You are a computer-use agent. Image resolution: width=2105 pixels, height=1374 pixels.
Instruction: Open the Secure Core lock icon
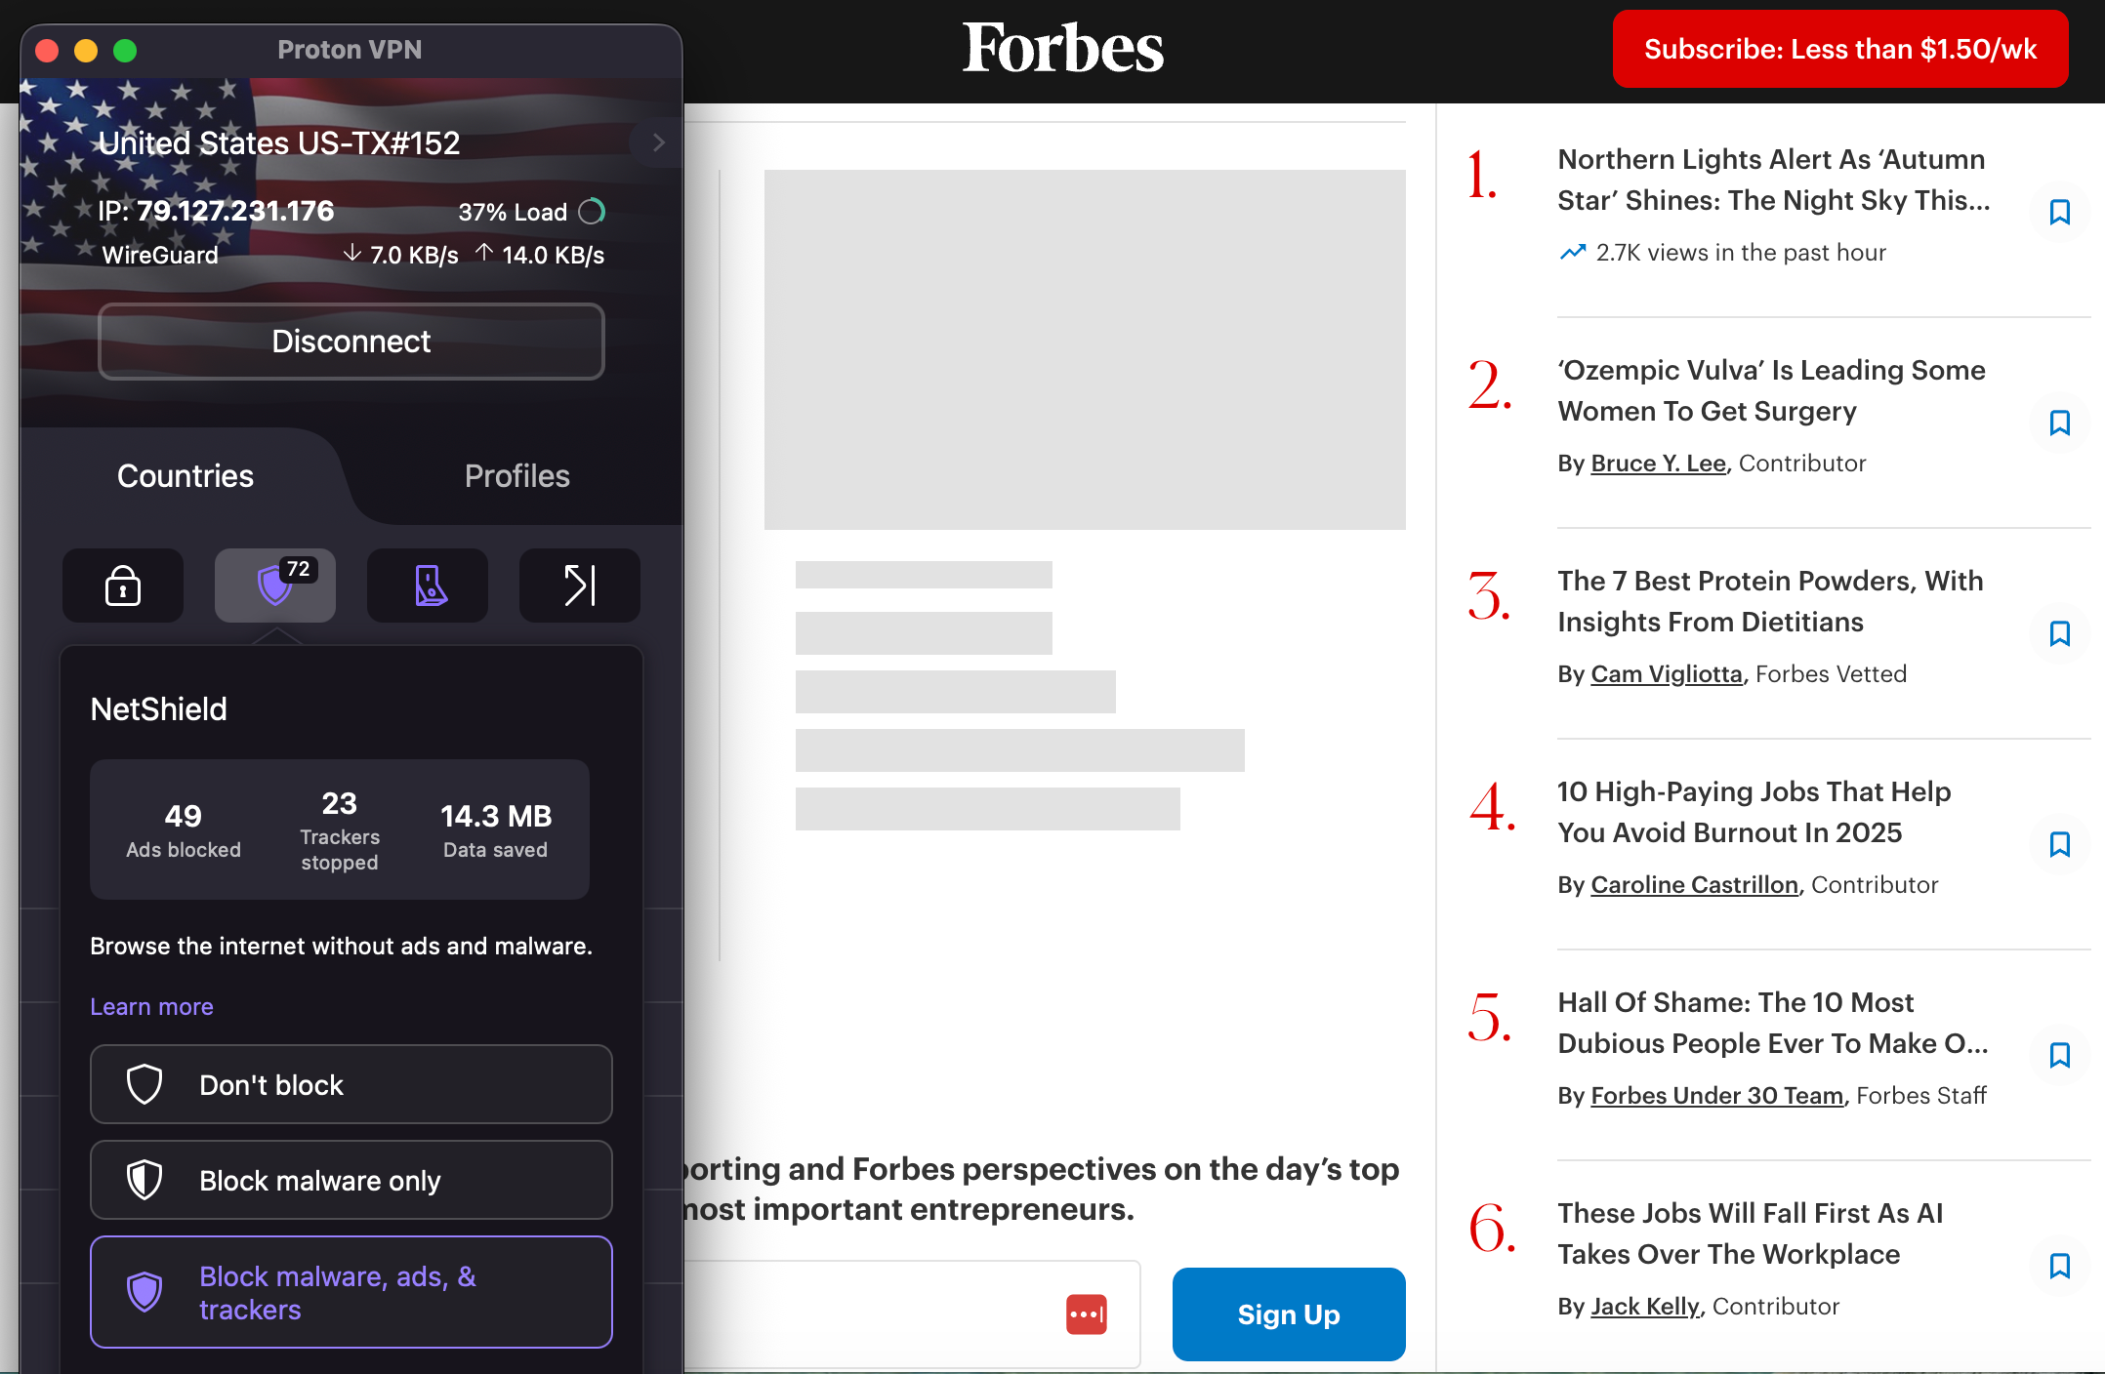[123, 586]
